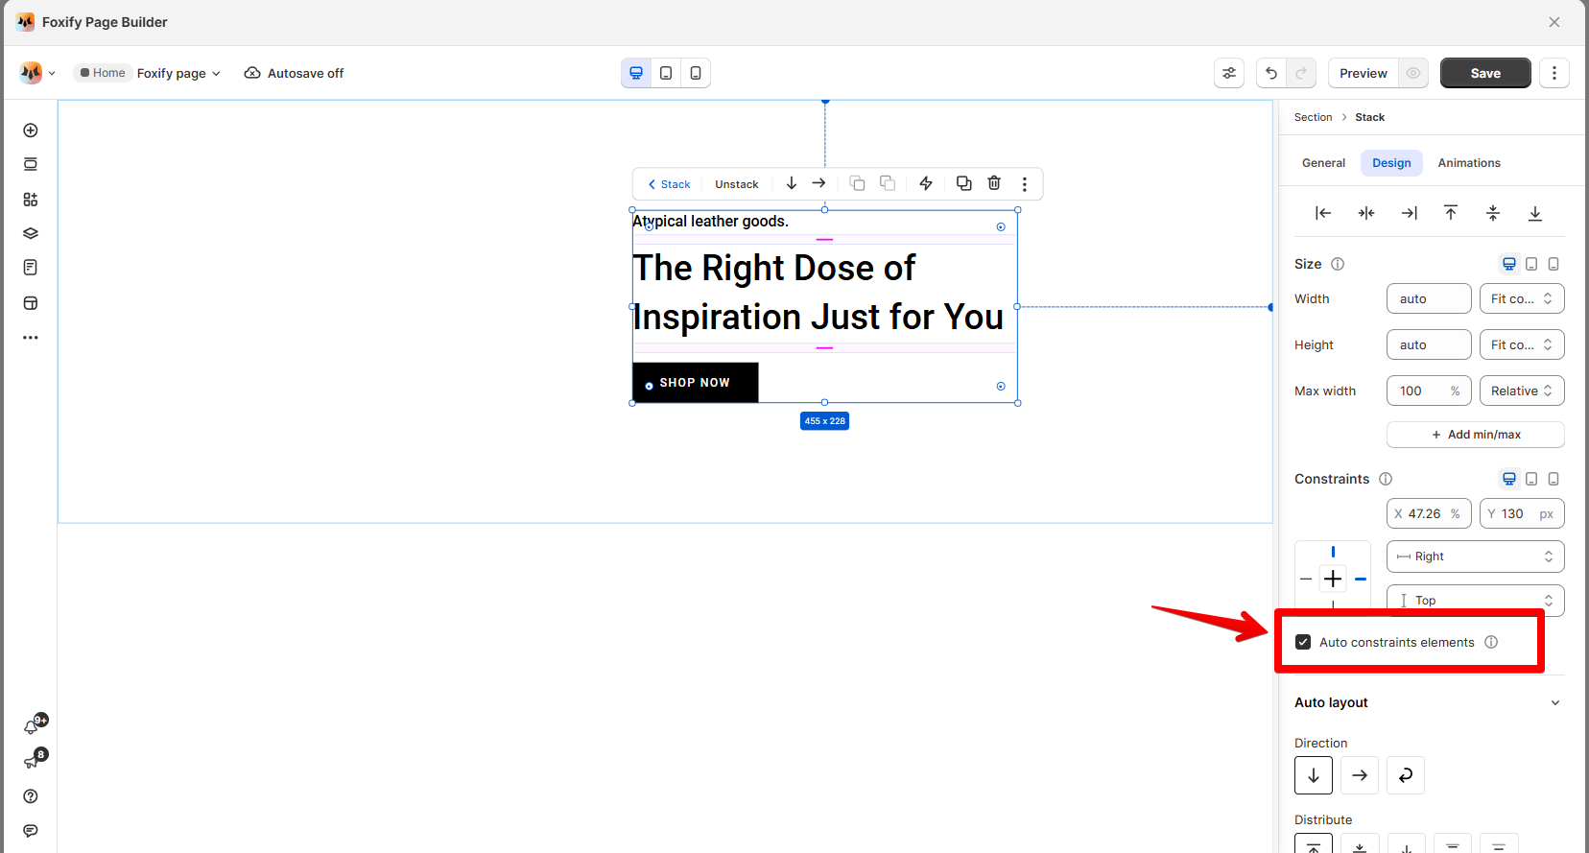Switch to the Design tab
This screenshot has width=1589, height=853.
(x=1391, y=163)
